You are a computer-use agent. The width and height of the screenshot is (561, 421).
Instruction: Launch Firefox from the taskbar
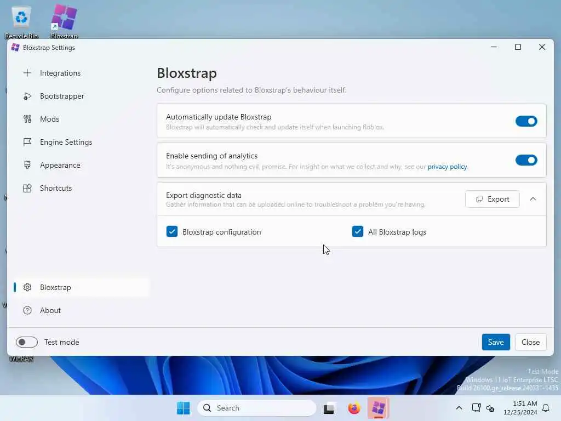pyautogui.click(x=354, y=408)
